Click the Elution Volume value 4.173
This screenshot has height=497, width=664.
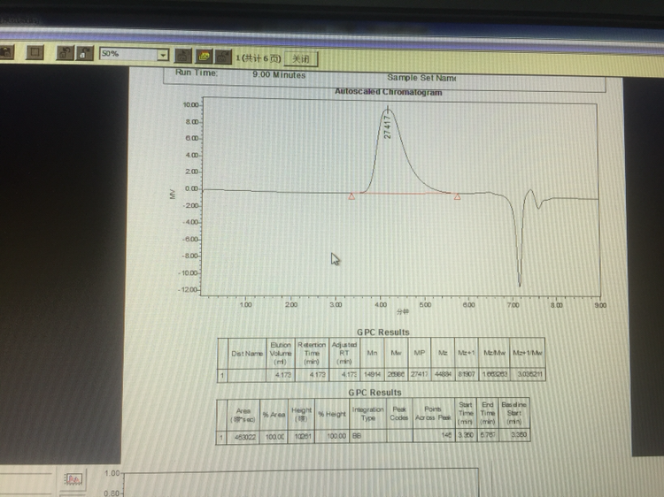click(283, 374)
